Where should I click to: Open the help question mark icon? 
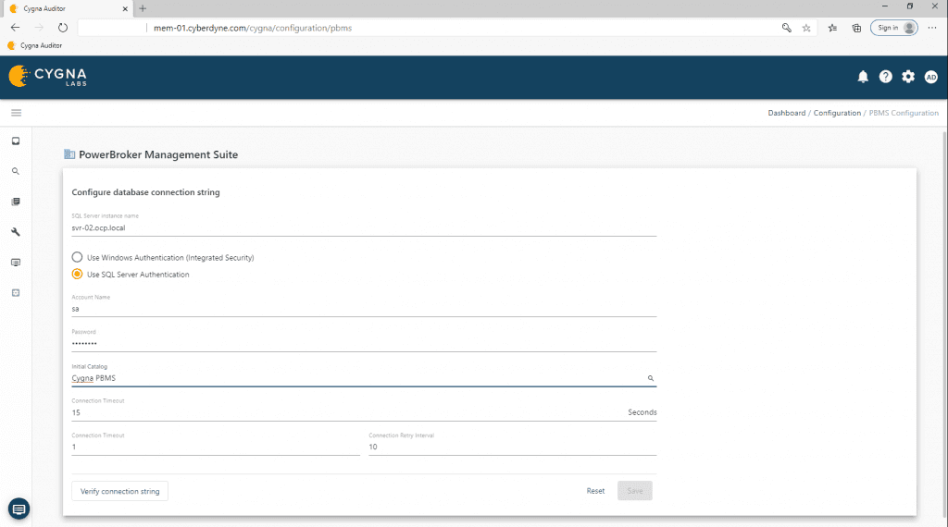coord(886,77)
